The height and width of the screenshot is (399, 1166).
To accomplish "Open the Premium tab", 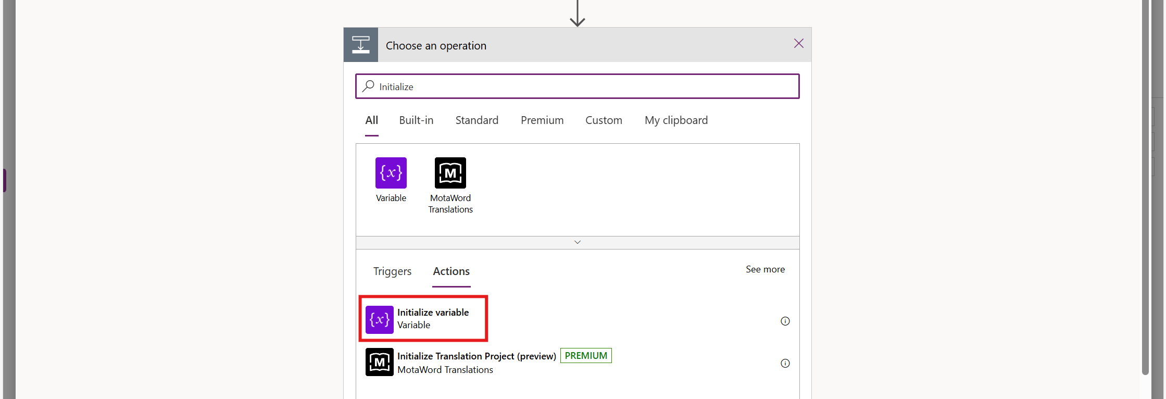I will pos(542,120).
